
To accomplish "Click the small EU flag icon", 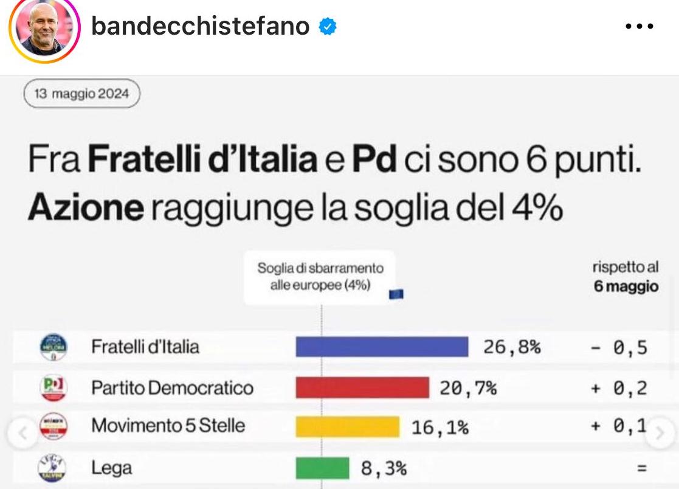I will pyautogui.click(x=396, y=294).
